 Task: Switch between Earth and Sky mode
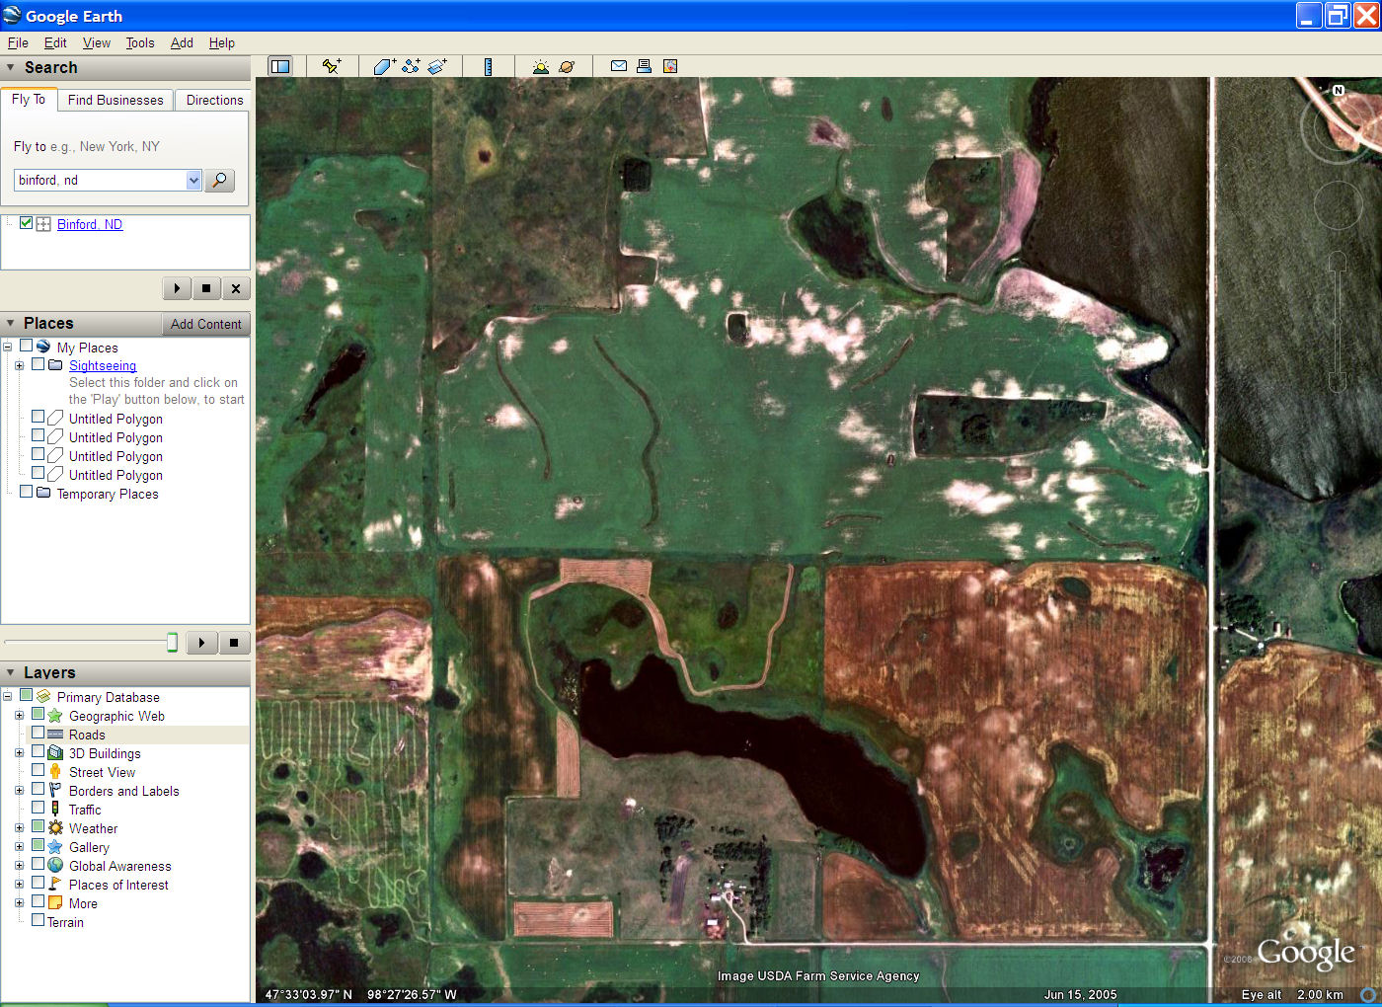567,66
